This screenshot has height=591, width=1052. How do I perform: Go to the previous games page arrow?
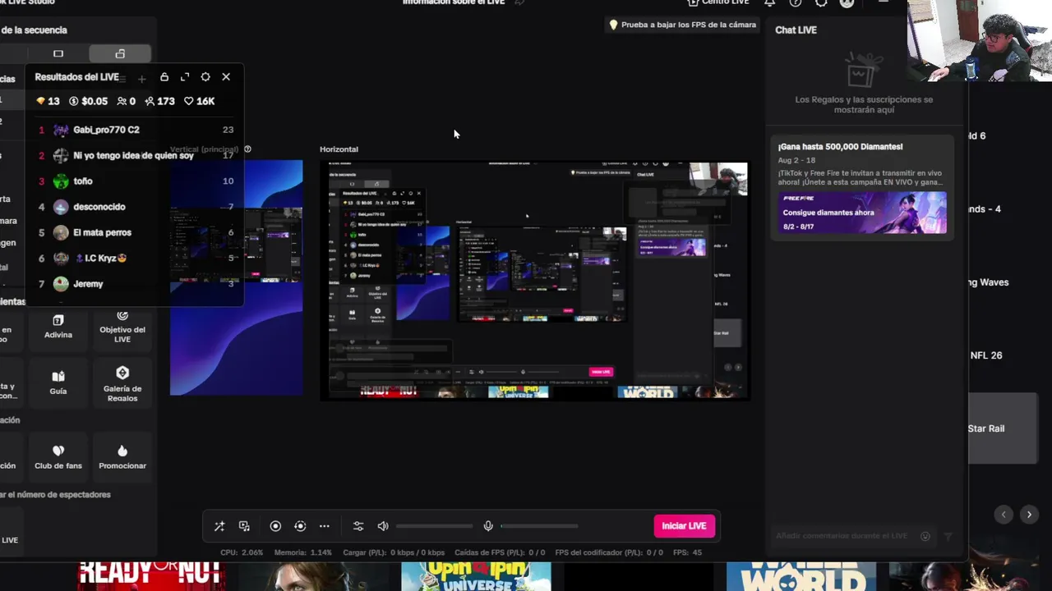1004,515
